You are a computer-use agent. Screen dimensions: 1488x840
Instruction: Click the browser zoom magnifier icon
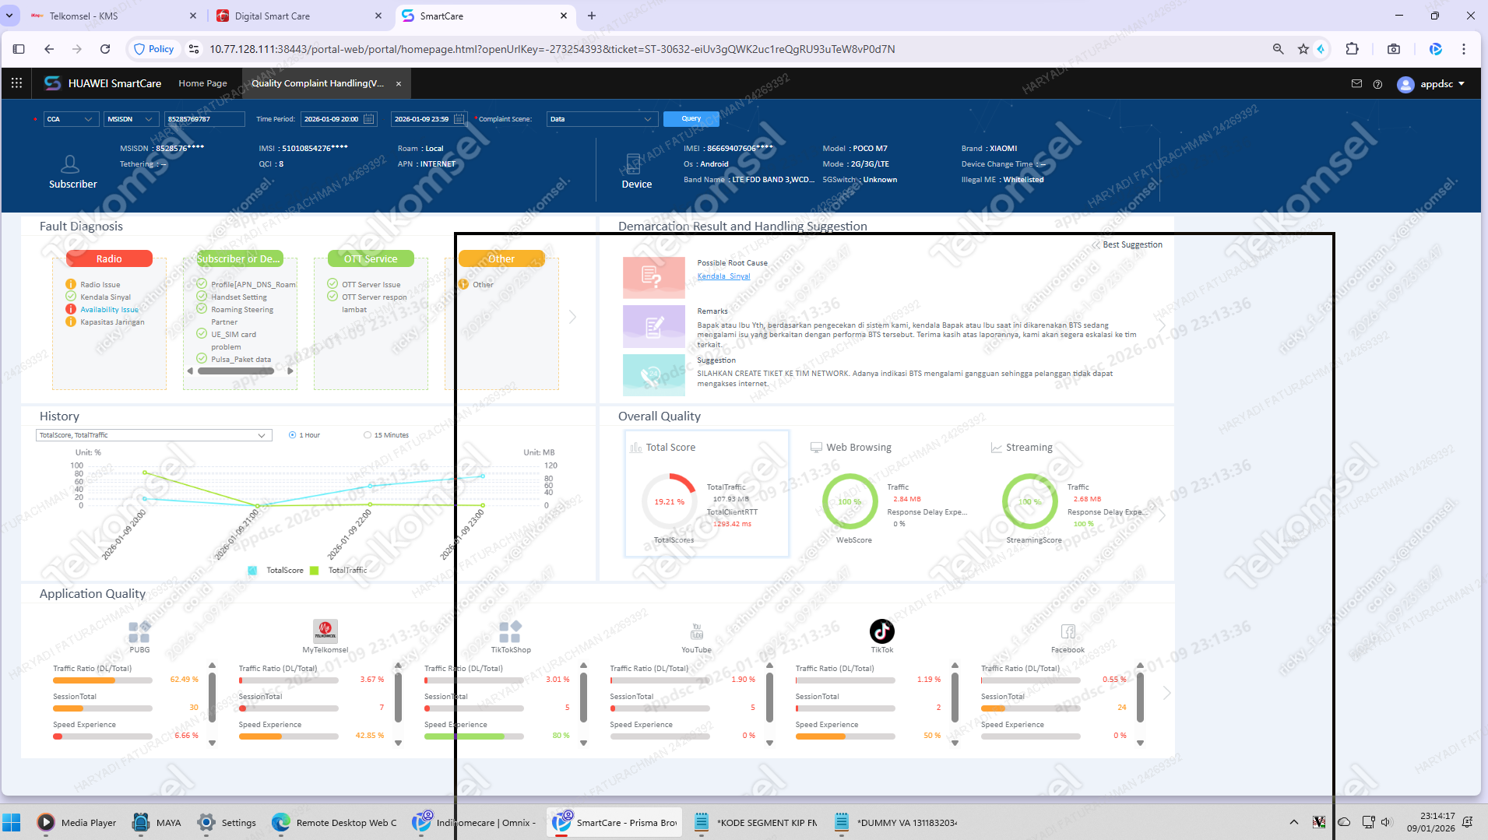(1278, 49)
